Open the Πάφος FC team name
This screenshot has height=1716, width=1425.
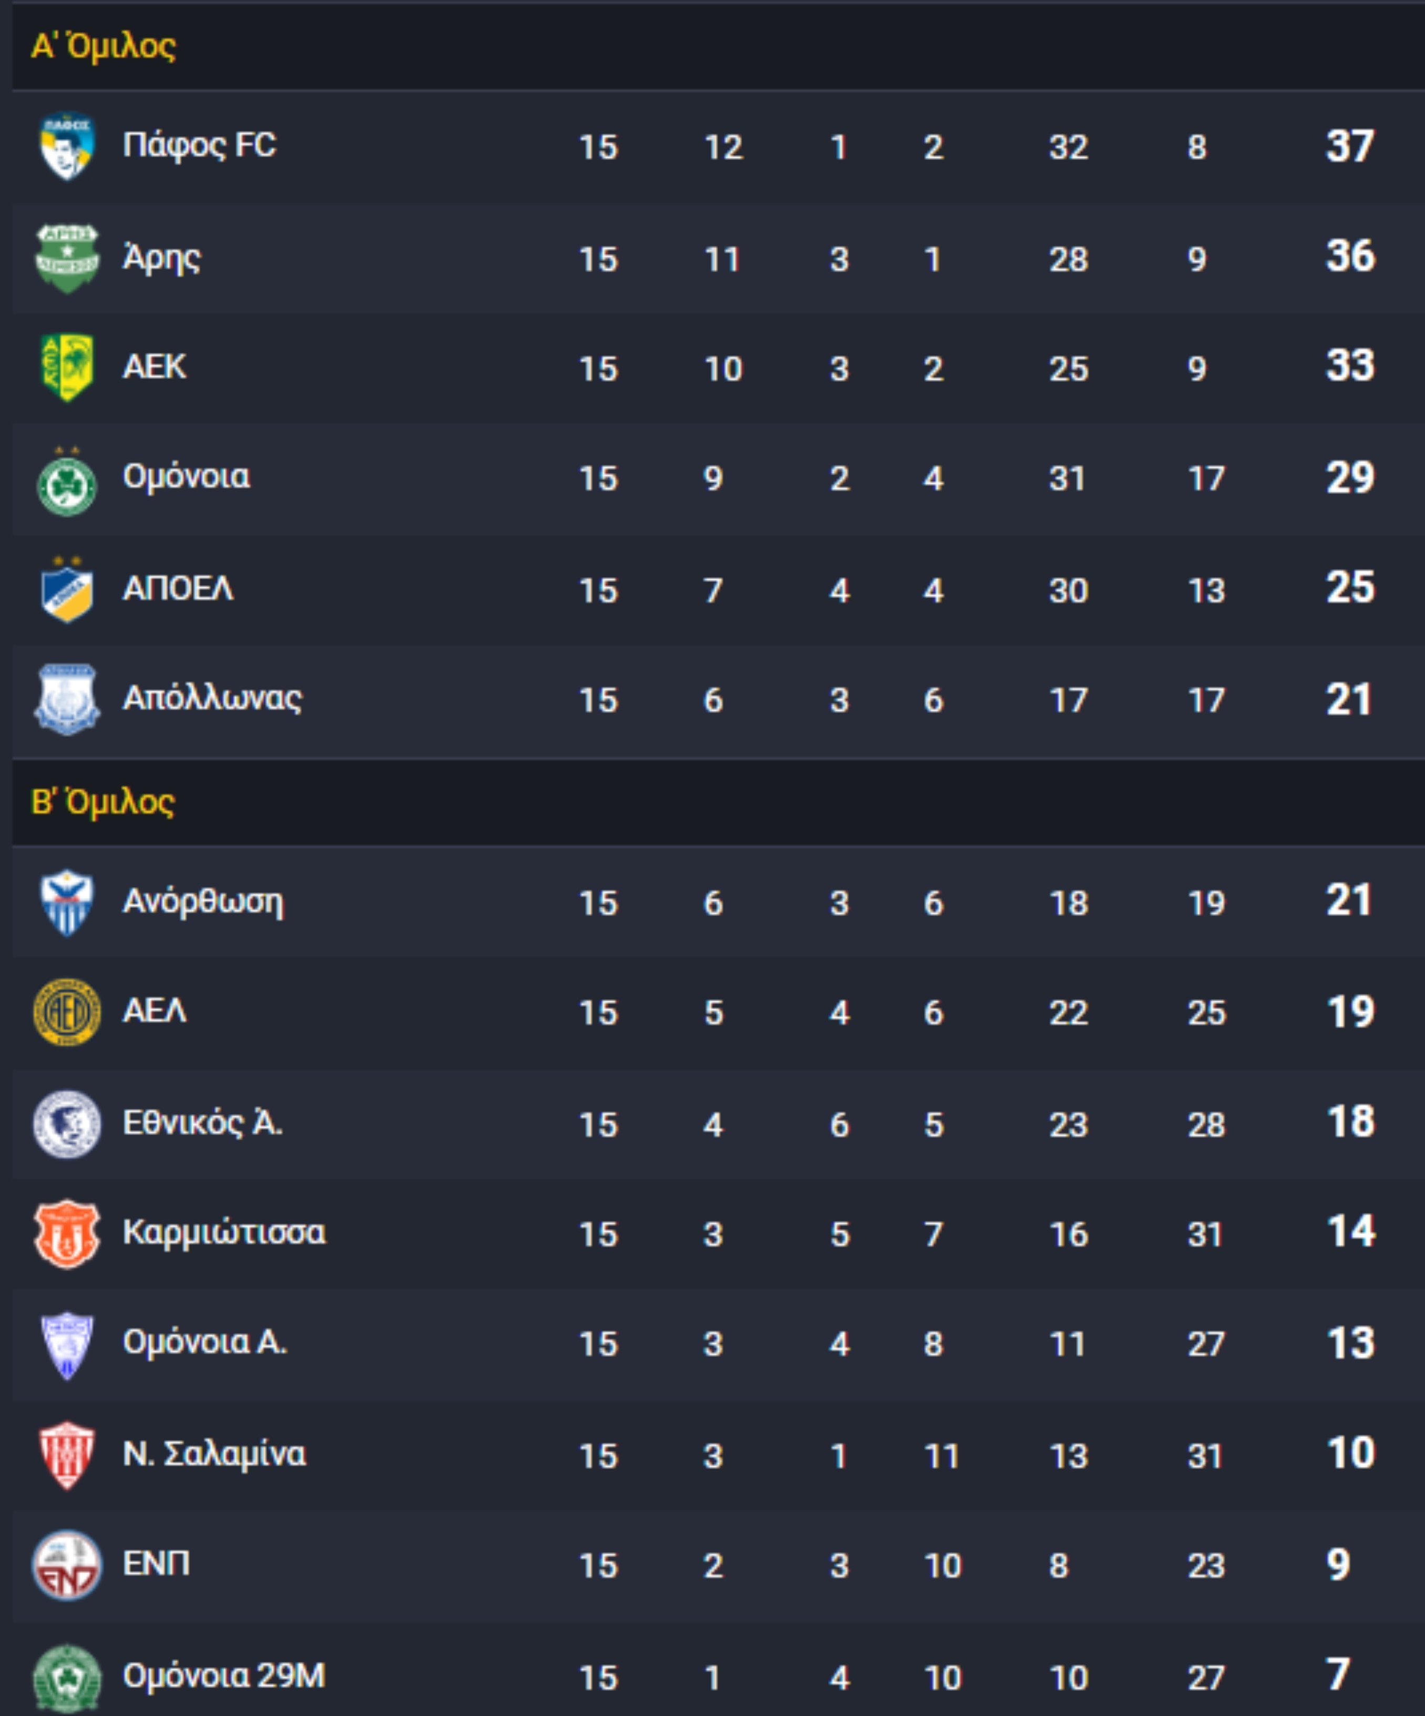click(199, 146)
